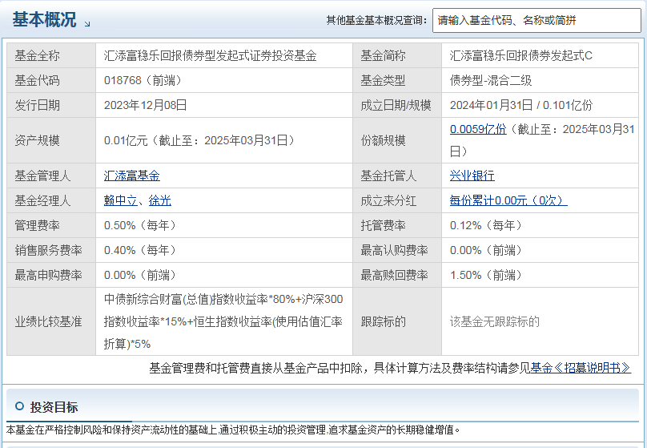Click the 成立来分红 row label
The height and width of the screenshot is (448, 647).
(x=388, y=200)
